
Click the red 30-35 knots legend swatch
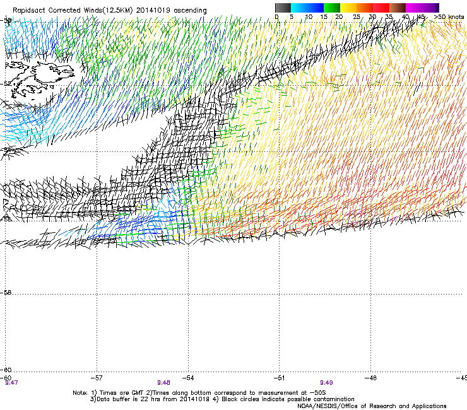381,8
